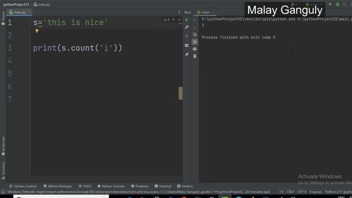Click main.py in the navigation bar
Viewport: 352px width, 198px height.
point(42,4)
